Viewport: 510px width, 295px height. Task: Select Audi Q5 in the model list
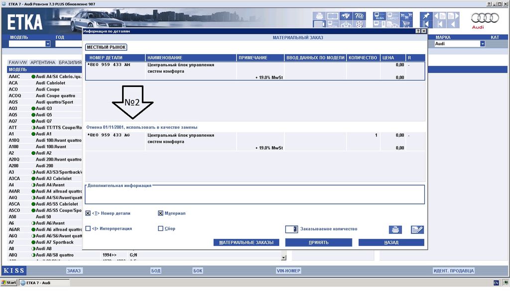(44, 115)
